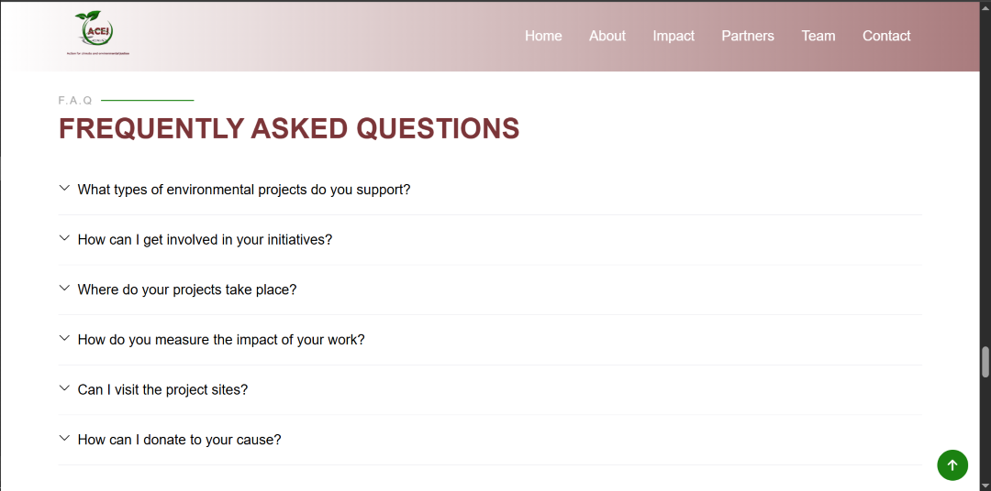Go to the Contact page
The image size is (991, 491).
coord(886,36)
